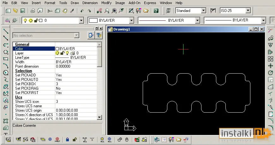Click the white color swatch in toolbar color combo
275x145 pixels.
[x=93, y=20]
